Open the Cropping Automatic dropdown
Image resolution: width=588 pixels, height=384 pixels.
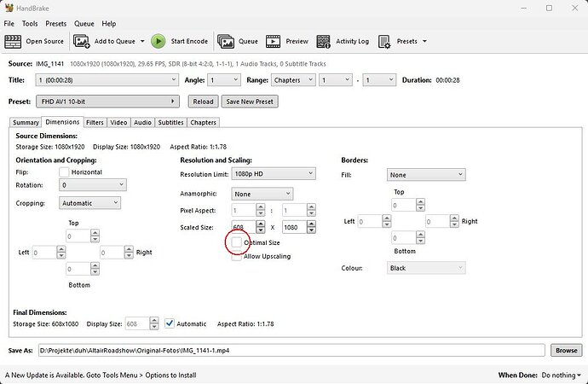[89, 203]
